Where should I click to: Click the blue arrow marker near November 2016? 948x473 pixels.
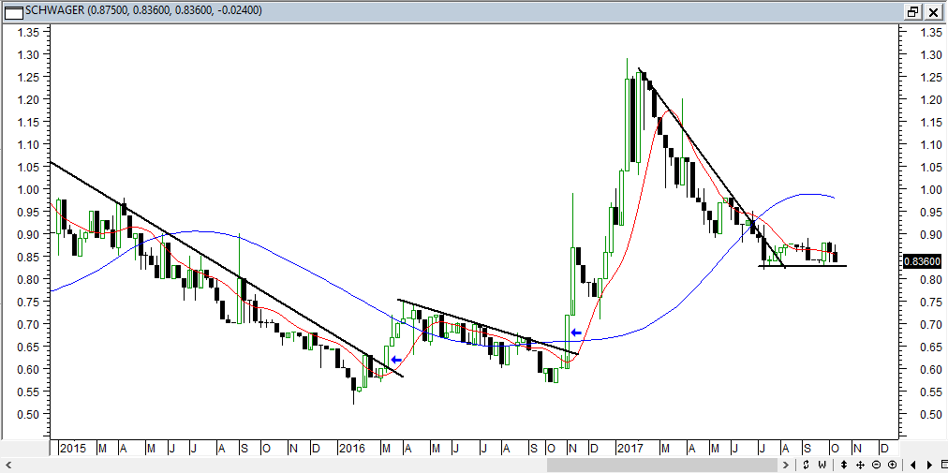click(576, 333)
